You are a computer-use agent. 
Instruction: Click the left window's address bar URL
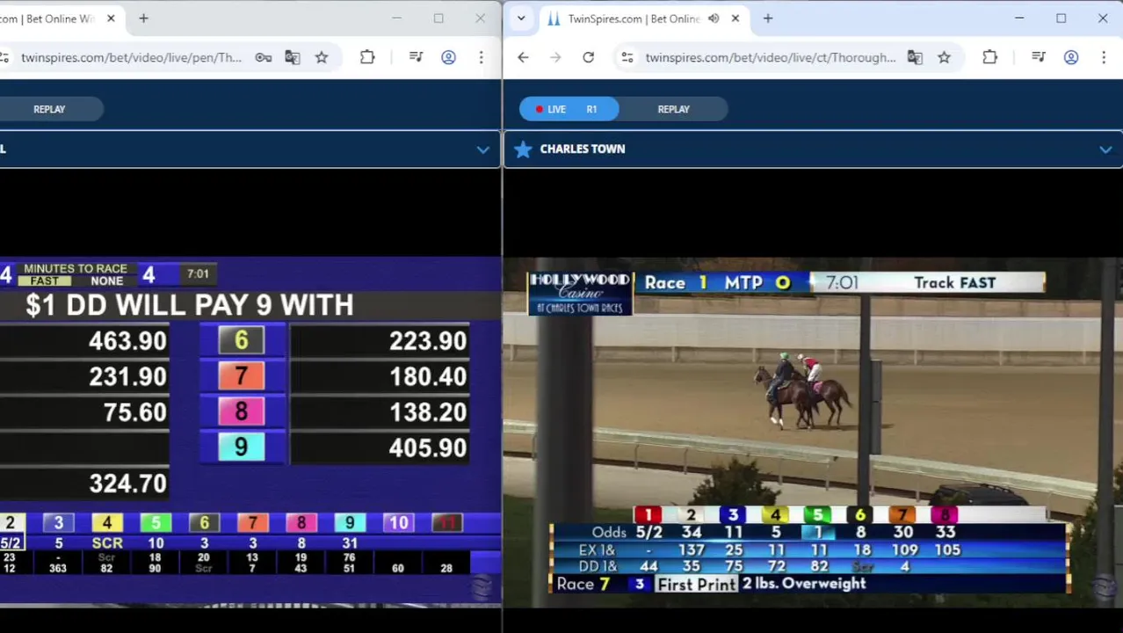click(x=131, y=57)
